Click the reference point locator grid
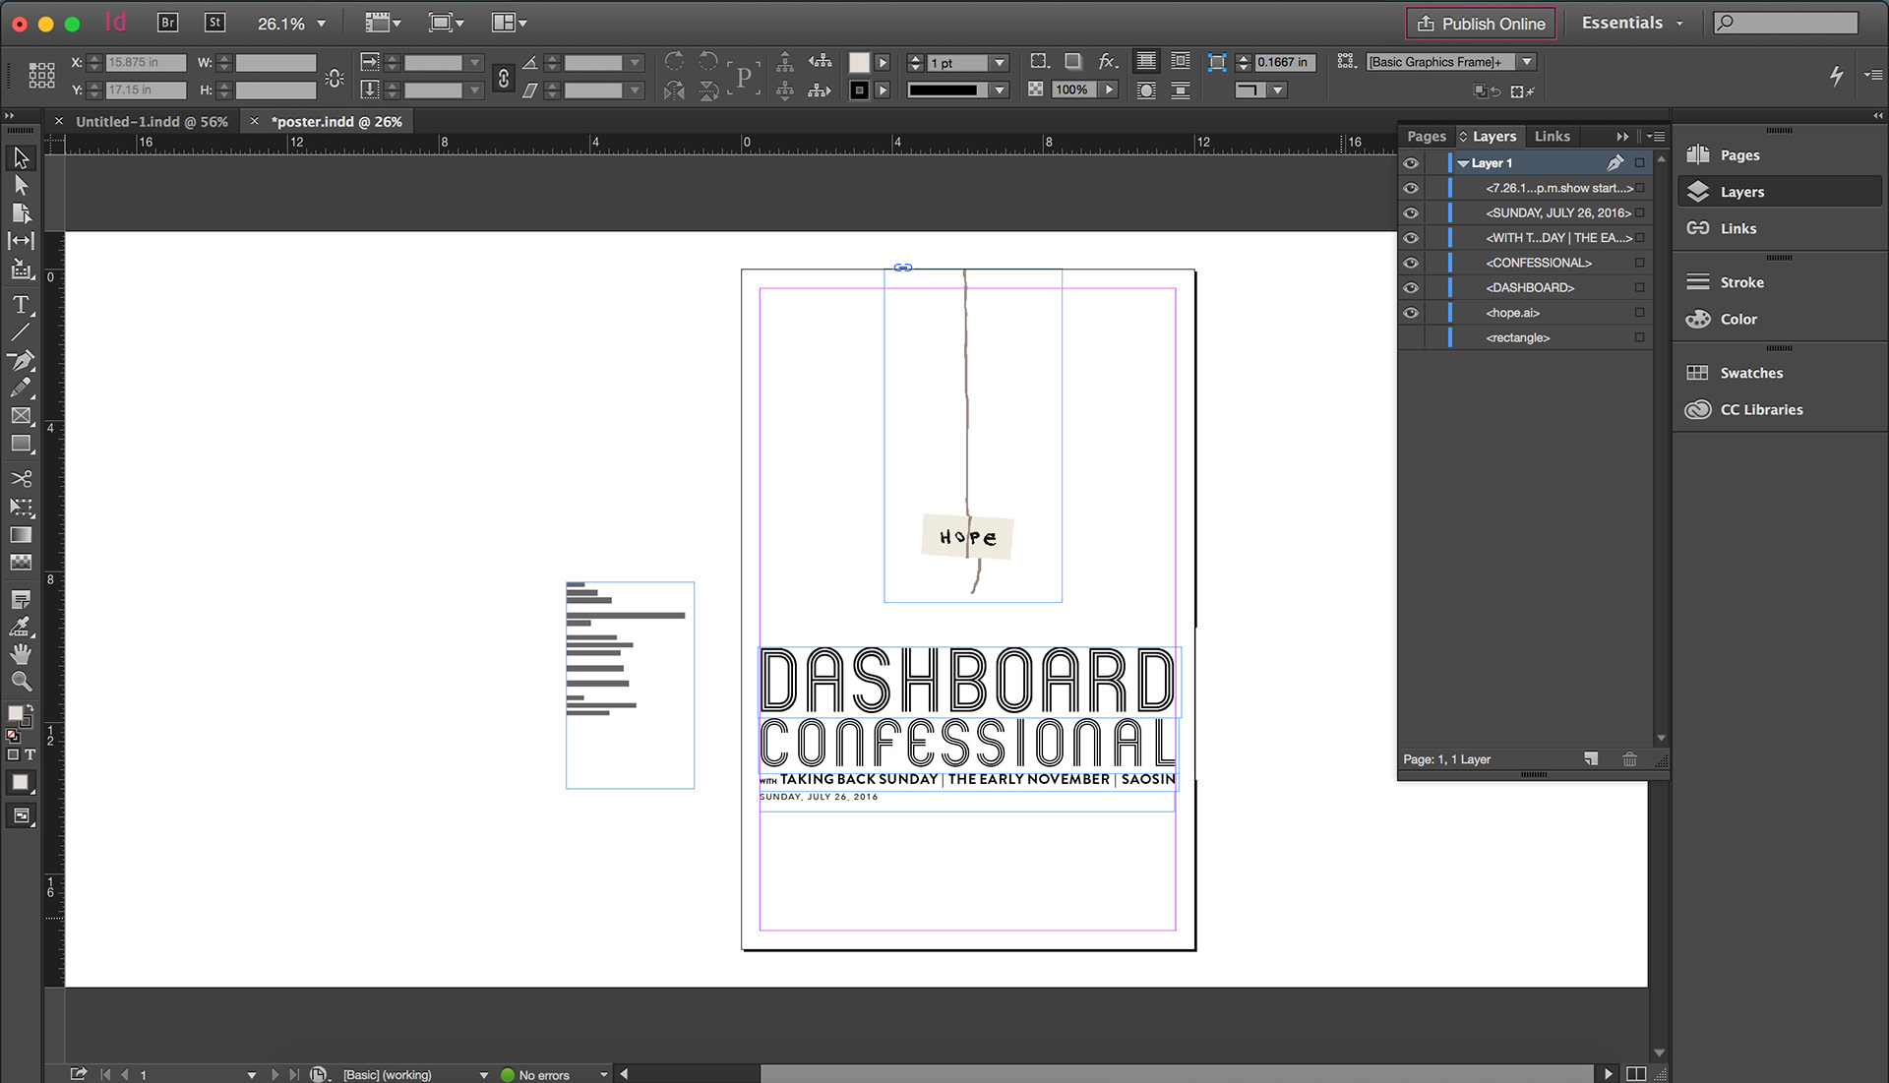Viewport: 1889px width, 1083px height. click(x=41, y=76)
